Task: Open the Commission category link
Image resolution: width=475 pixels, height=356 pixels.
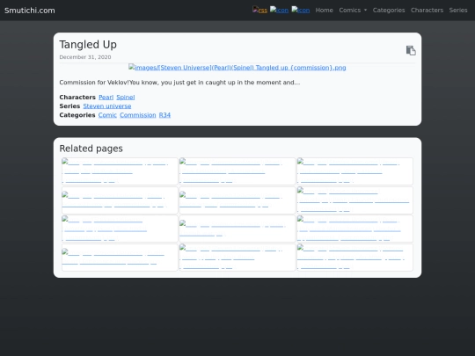Action: [138, 115]
